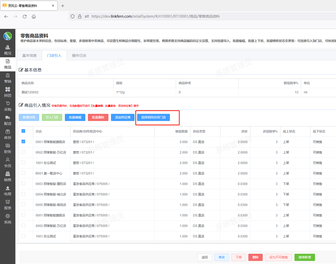Open the 概况 overview sidebar icon

tap(8, 50)
